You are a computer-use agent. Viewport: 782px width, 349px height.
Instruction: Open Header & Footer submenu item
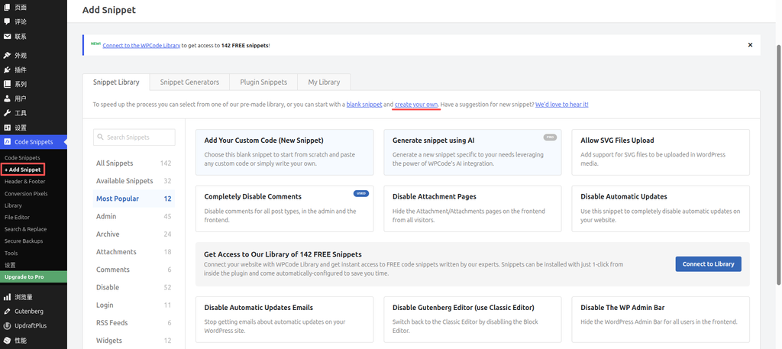[x=25, y=182]
